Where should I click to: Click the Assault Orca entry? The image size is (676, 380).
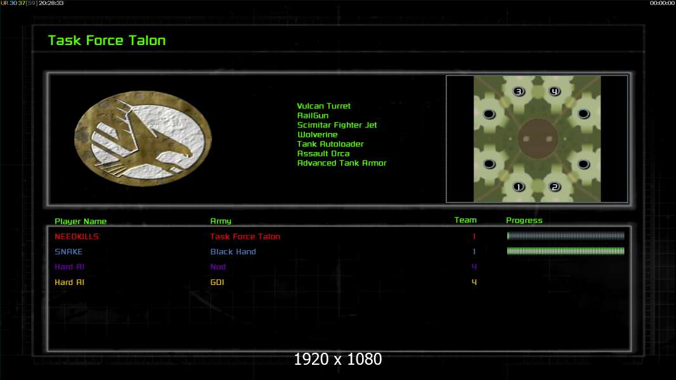tap(323, 153)
